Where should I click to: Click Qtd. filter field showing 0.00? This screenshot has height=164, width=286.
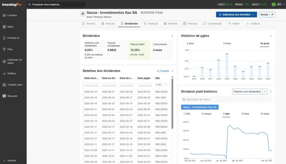(x=162, y=85)
